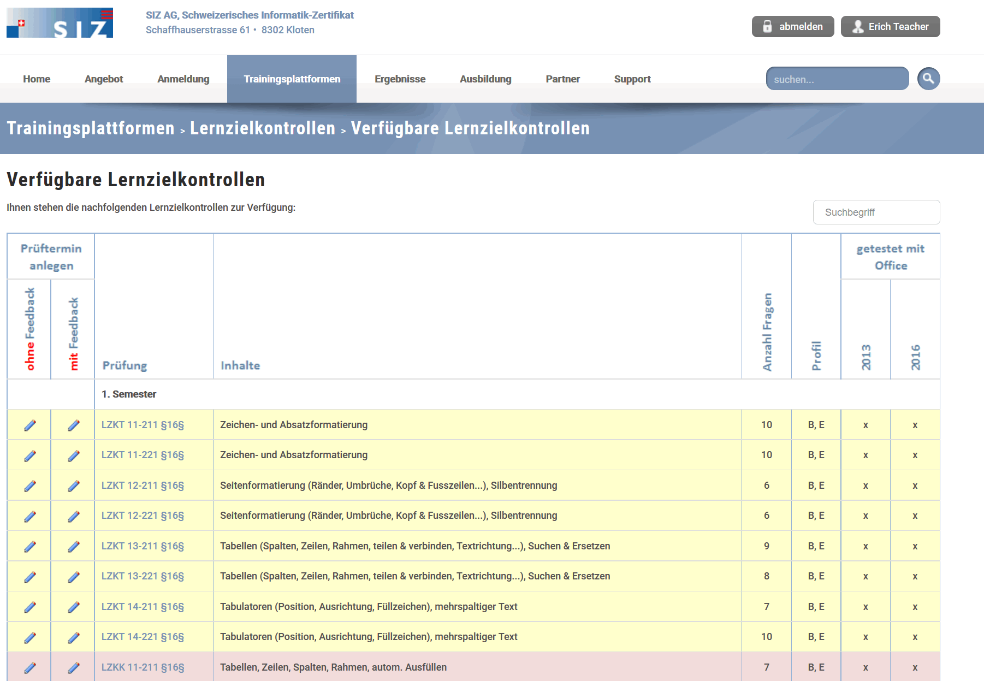Screen dimensions: 984x681
Task: Open the LZKT 12-211 §16§ link
Action: [143, 485]
